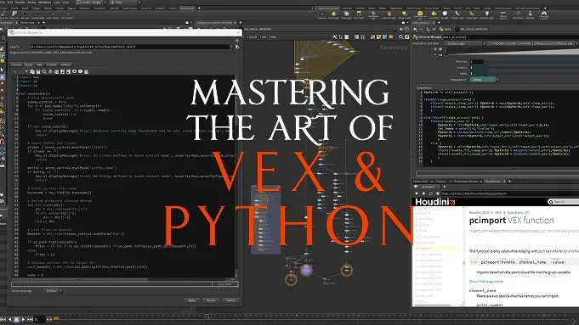The image size is (579, 325).
Task: Click the Position ramp slider
Action: (x=534, y=68)
